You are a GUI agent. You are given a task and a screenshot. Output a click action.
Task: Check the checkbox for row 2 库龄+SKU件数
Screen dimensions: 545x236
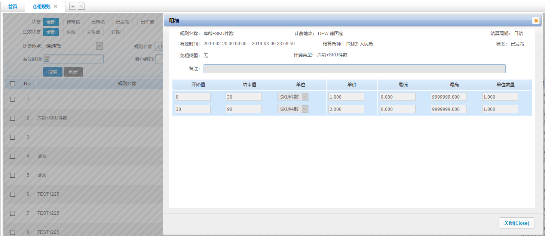coord(12,118)
